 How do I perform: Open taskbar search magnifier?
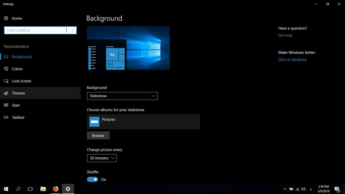point(18,189)
